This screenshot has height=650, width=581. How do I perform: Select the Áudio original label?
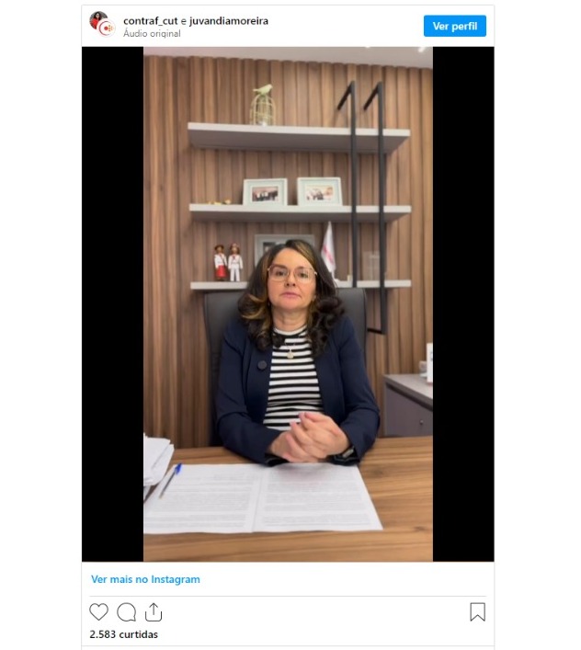tap(152, 34)
